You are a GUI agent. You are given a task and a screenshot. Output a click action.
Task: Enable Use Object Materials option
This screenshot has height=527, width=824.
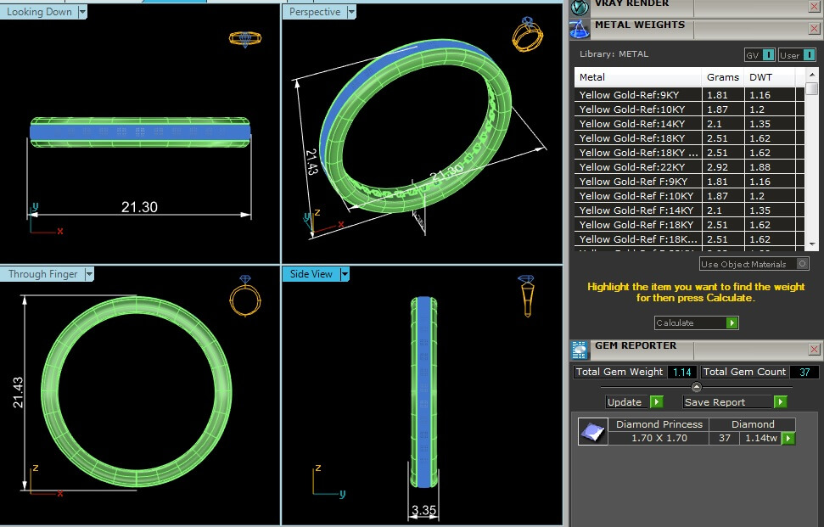[x=803, y=264]
